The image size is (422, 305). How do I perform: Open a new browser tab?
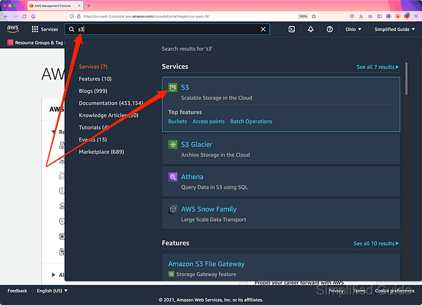pyautogui.click(x=89, y=5)
